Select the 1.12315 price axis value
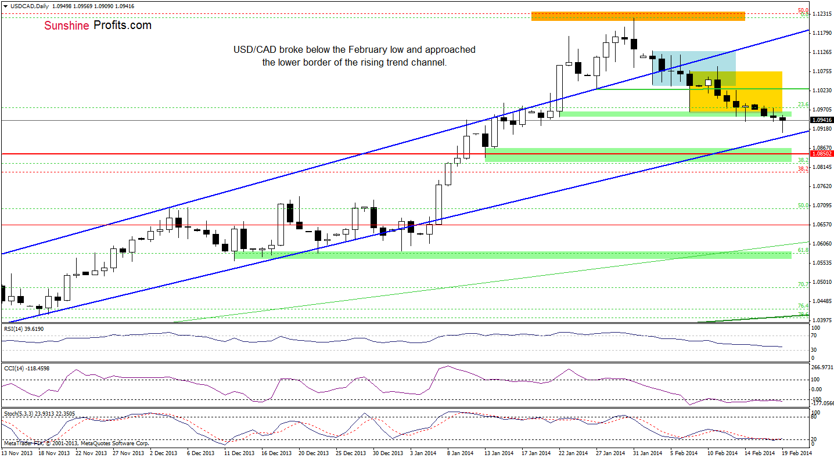This screenshot has width=834, height=458. (822, 14)
